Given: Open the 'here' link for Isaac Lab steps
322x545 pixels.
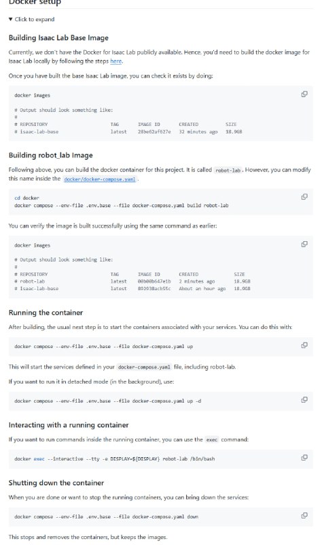Looking at the screenshot, I should (115, 61).
